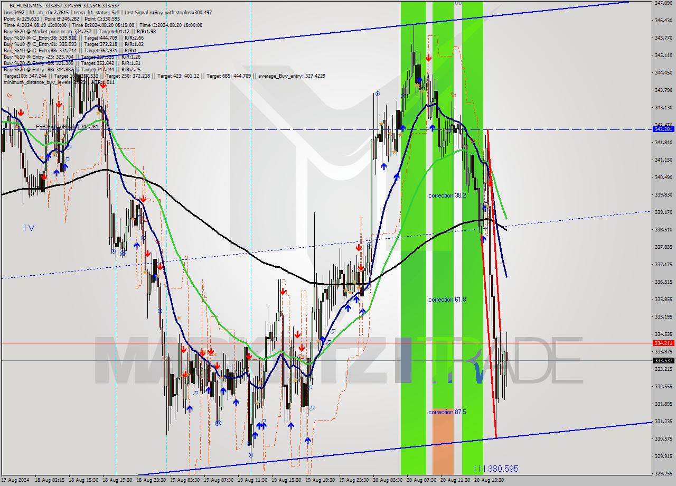Click the 340.490 price axis label

(663, 177)
